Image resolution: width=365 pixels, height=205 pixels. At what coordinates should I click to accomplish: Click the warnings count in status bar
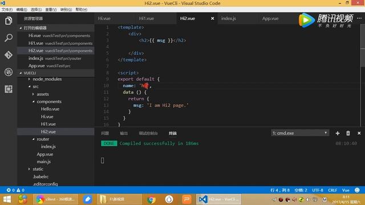pyautogui.click(x=21, y=190)
